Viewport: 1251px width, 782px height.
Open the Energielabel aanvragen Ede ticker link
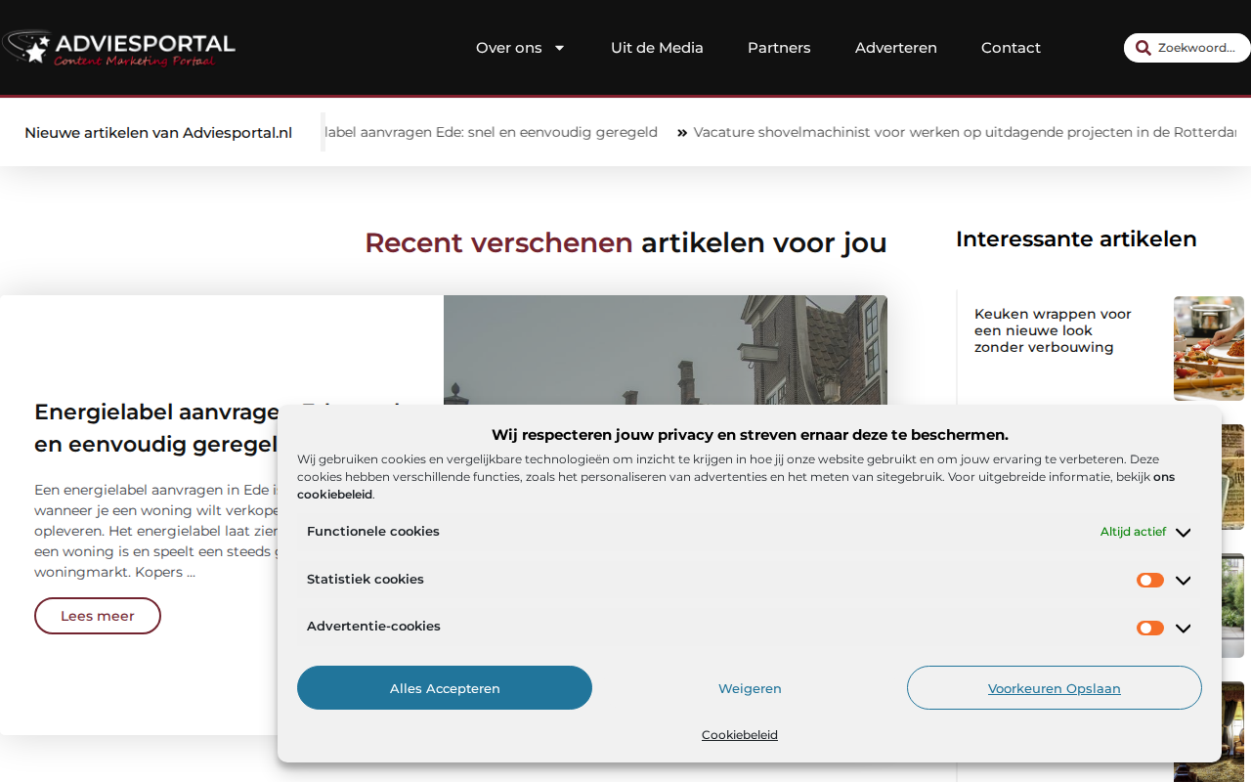click(491, 132)
